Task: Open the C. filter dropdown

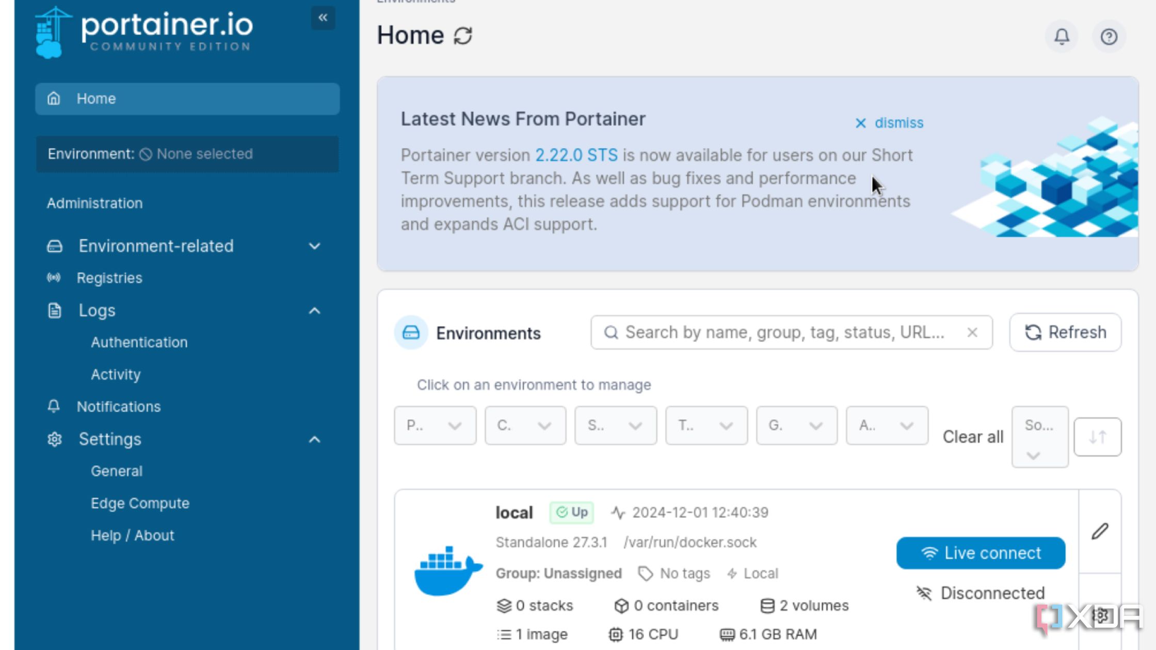Action: (x=525, y=426)
